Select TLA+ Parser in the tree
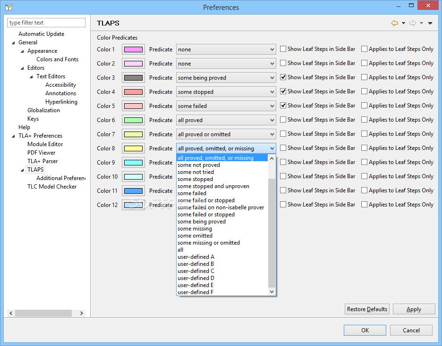 coord(42,161)
